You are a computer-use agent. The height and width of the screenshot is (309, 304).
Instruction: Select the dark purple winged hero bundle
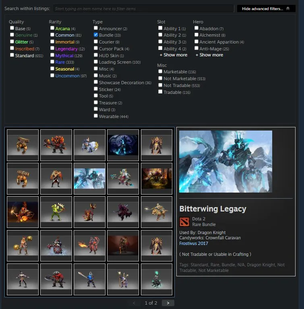click(x=123, y=212)
